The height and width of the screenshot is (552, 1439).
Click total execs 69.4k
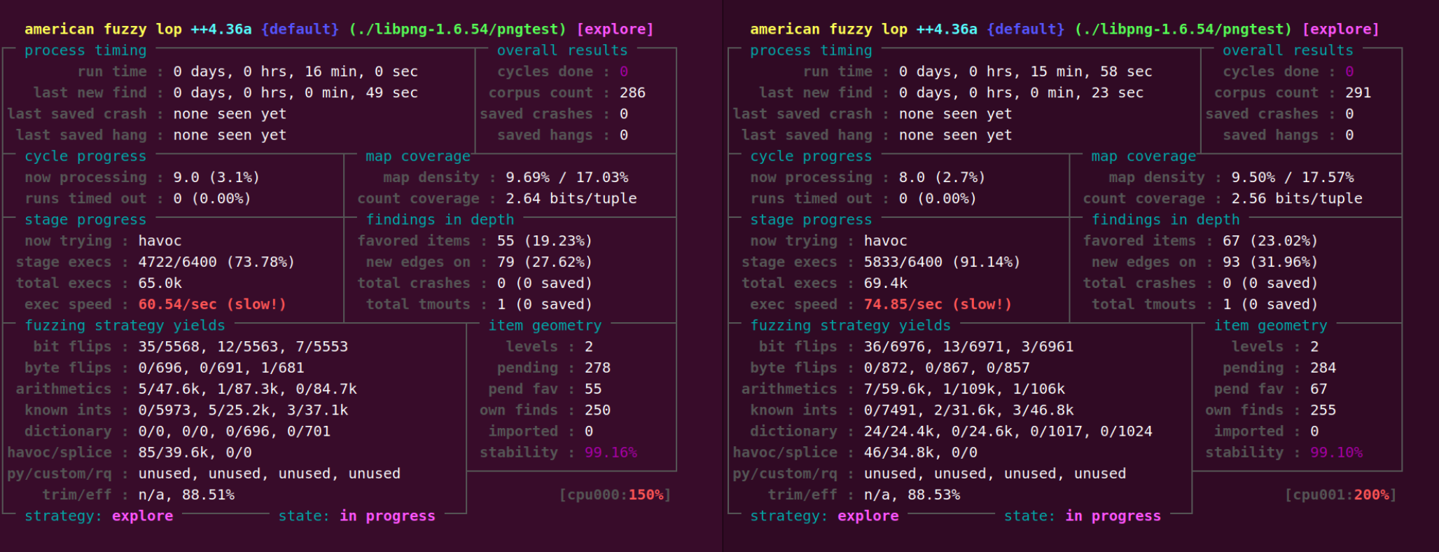coord(885,283)
